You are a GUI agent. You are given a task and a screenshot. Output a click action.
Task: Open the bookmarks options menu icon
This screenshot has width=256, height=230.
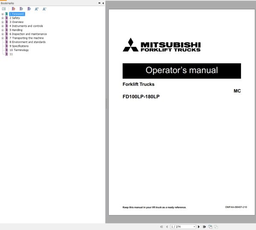pos(4,9)
